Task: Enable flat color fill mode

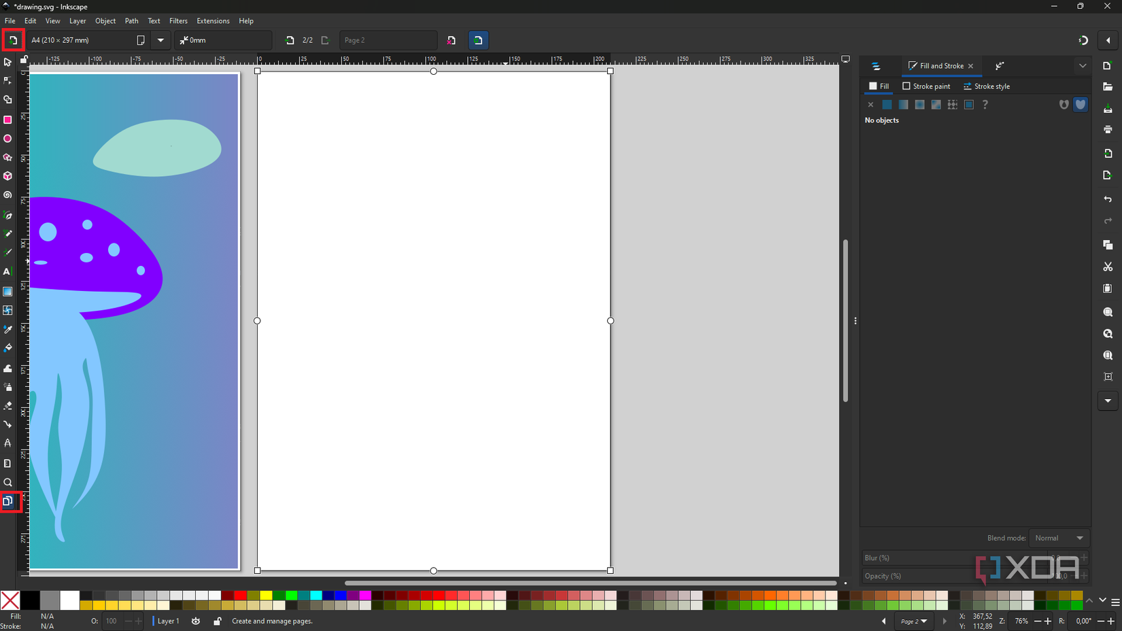Action: [x=887, y=105]
